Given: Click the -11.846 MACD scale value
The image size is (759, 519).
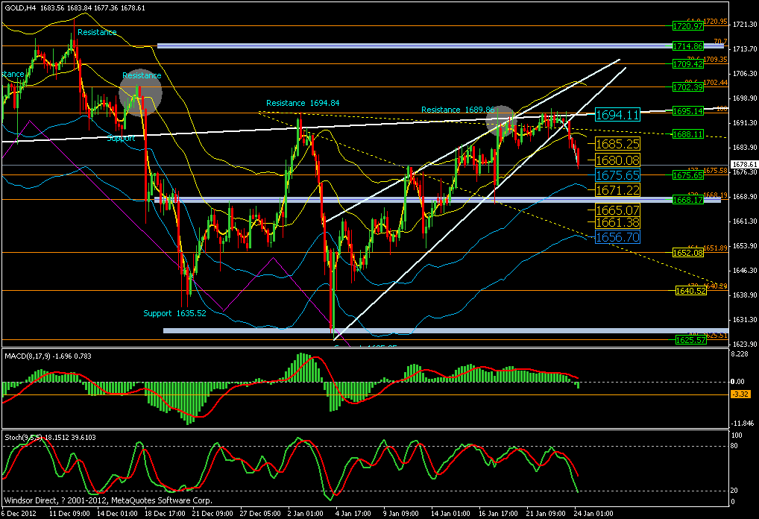Looking at the screenshot, I should tap(742, 423).
